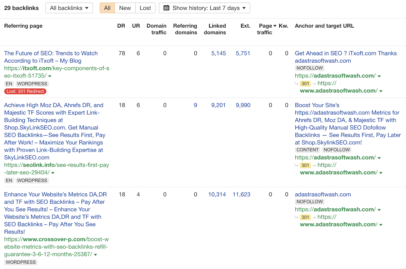Click the WORDPRESS tag in the itxoft.com row

(x=32, y=84)
